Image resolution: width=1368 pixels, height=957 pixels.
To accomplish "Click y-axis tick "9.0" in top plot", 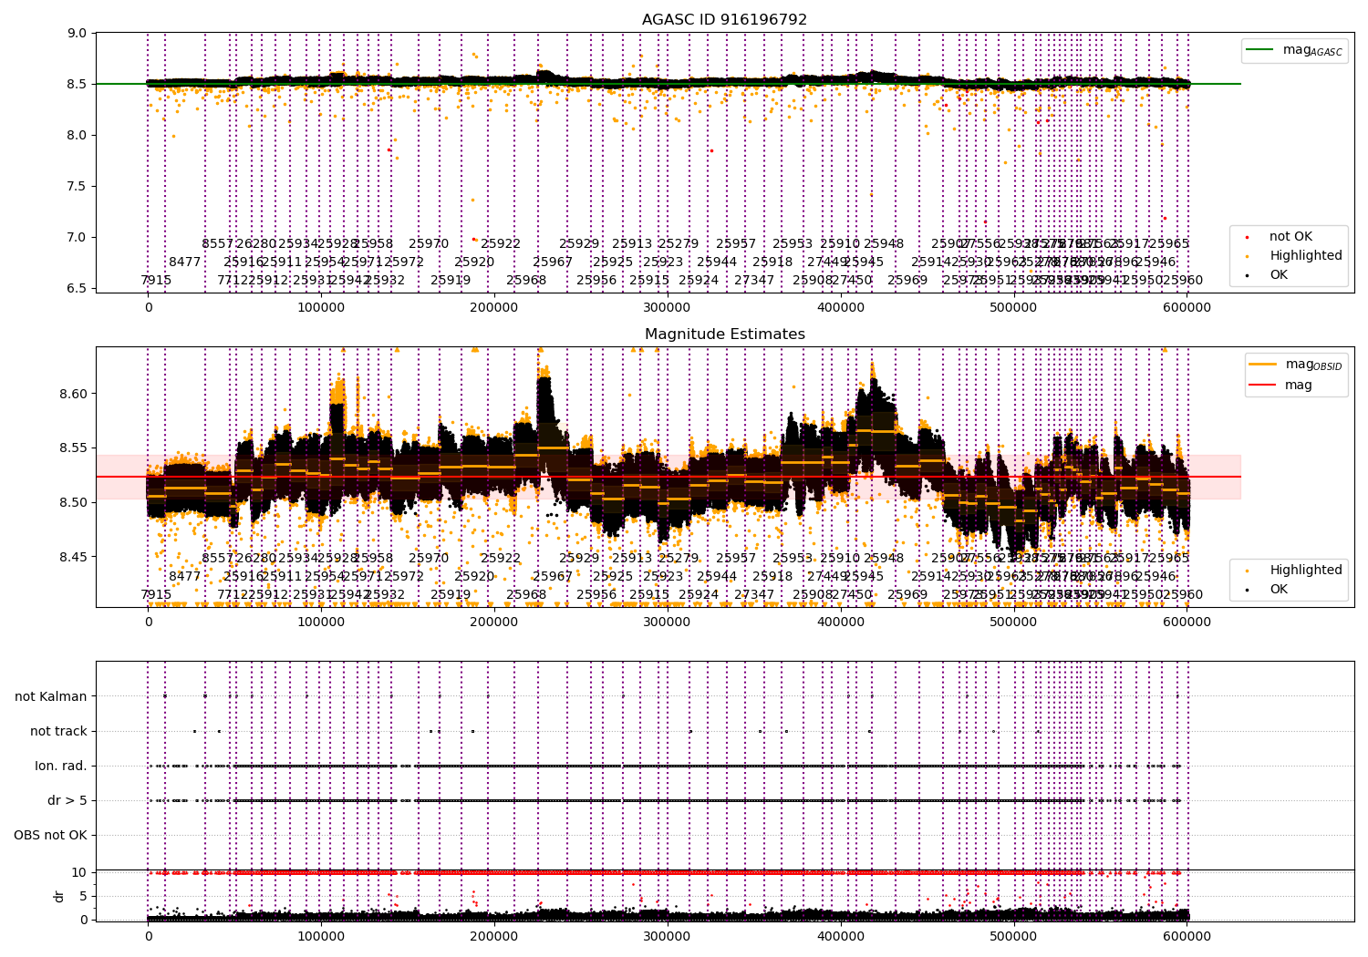I will [x=78, y=34].
